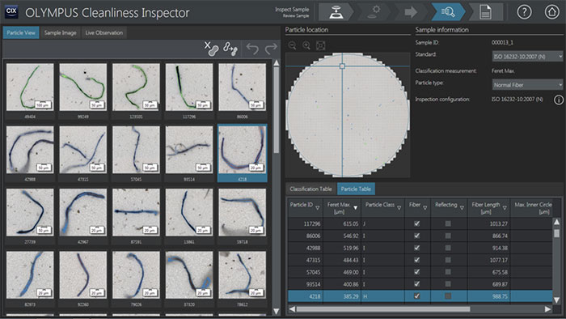
Task: Open the Review Sample magnifier step
Action: [x=448, y=12]
